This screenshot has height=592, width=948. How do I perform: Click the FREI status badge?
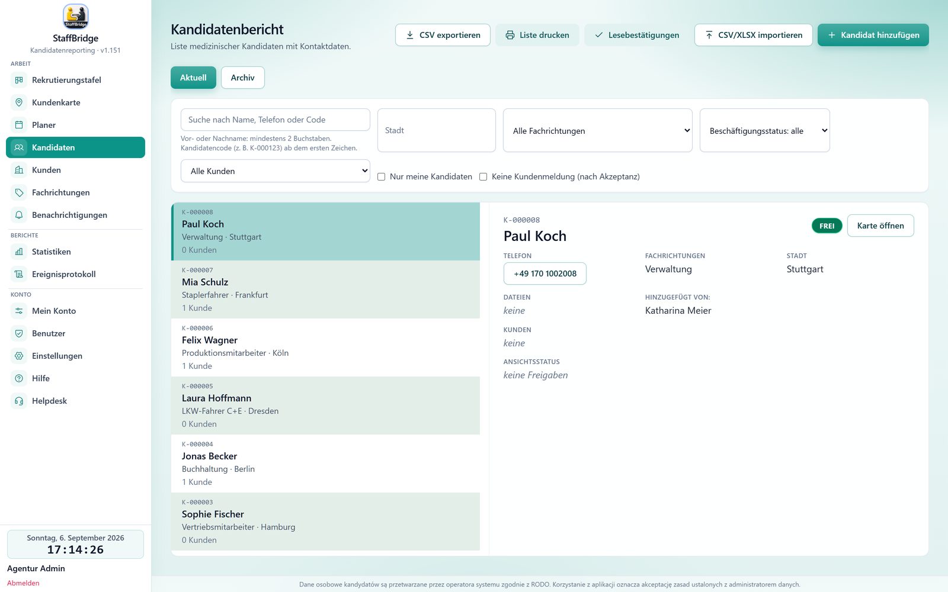coord(827,226)
